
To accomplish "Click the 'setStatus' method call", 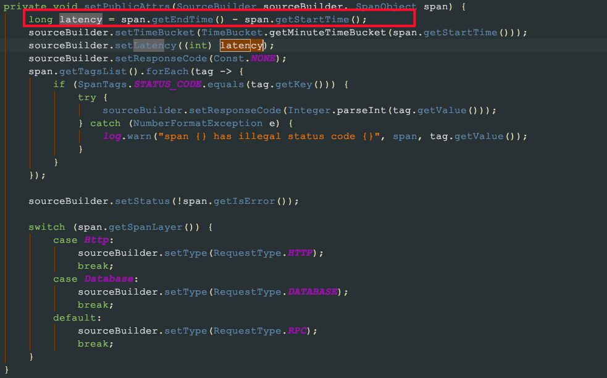I will (x=143, y=201).
